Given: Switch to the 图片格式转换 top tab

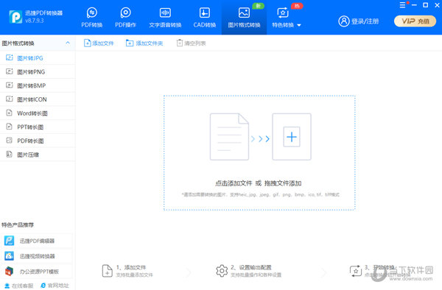Looking at the screenshot, I should [244, 18].
